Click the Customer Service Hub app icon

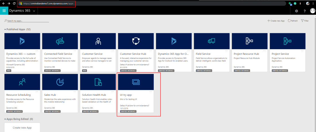(136, 41)
